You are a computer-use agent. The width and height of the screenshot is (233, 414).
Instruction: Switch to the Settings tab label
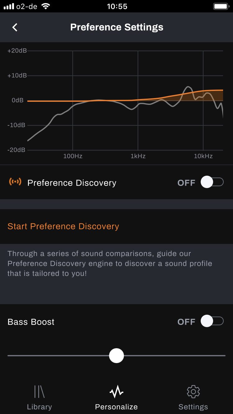(x=193, y=407)
